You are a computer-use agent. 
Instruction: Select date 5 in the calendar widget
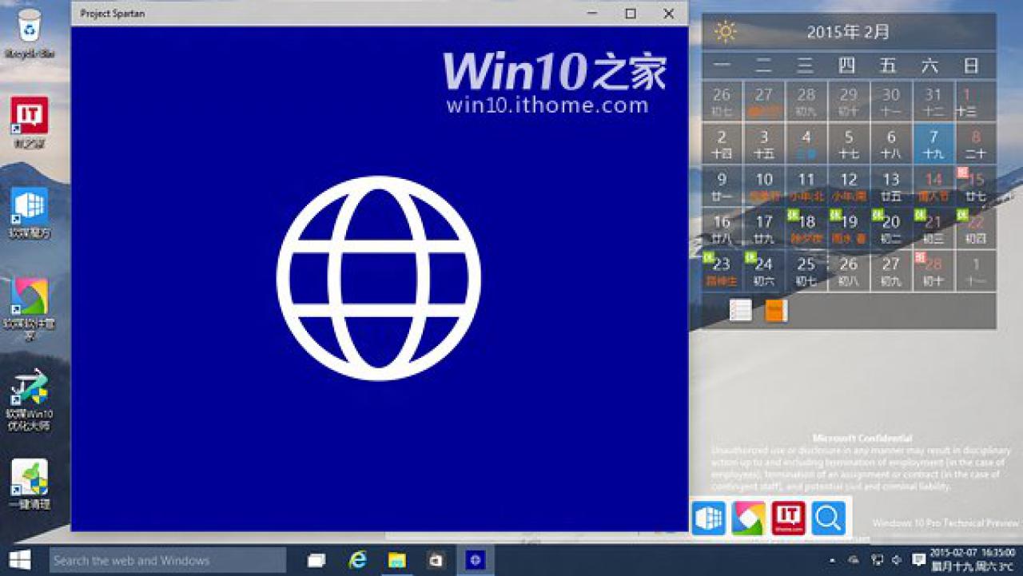[849, 144]
